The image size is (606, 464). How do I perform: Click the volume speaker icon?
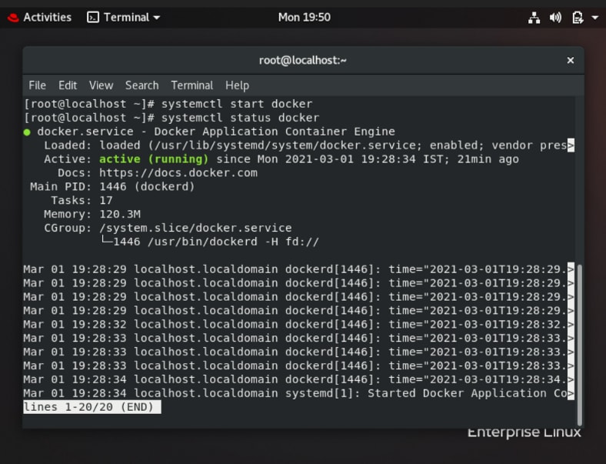tap(555, 18)
